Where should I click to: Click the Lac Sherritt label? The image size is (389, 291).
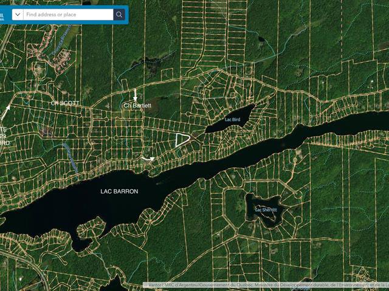[265, 210]
